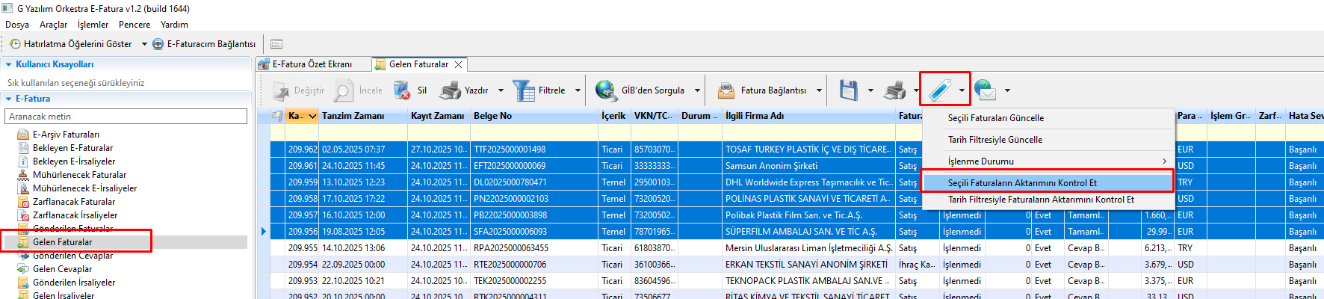
Task: Select Gelen Faturalar in sidebar
Action: (62, 242)
